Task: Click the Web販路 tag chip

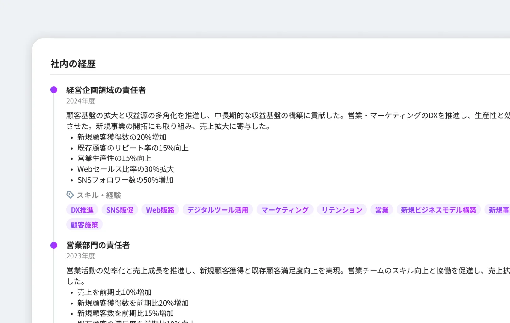Action: (160, 210)
